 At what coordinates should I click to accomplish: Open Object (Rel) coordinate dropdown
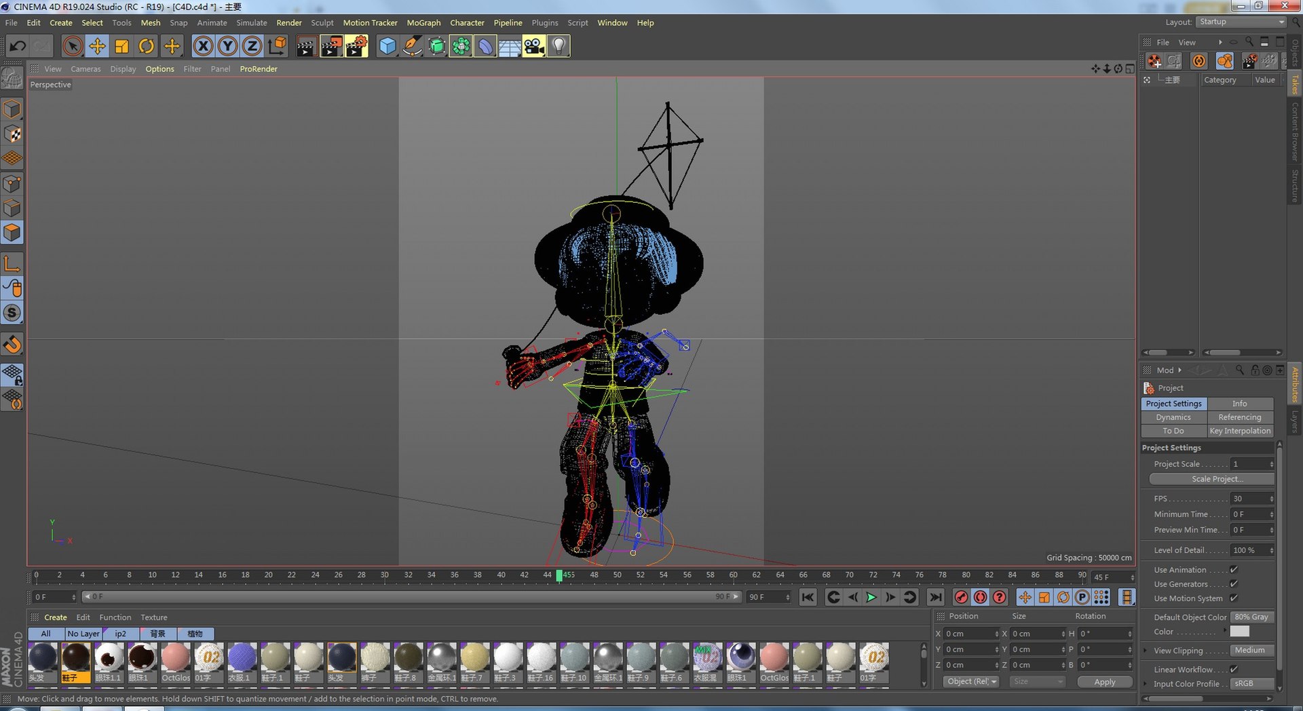pyautogui.click(x=971, y=682)
